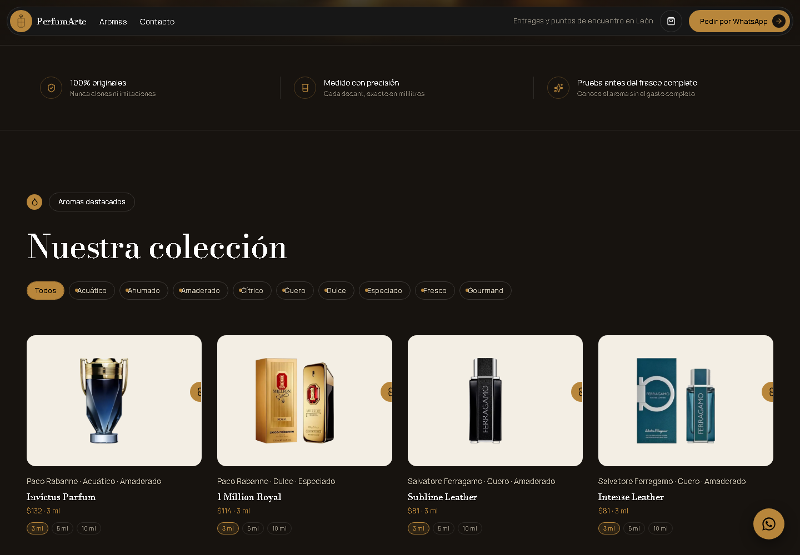Open the Invictus Parfum product title

tap(61, 497)
